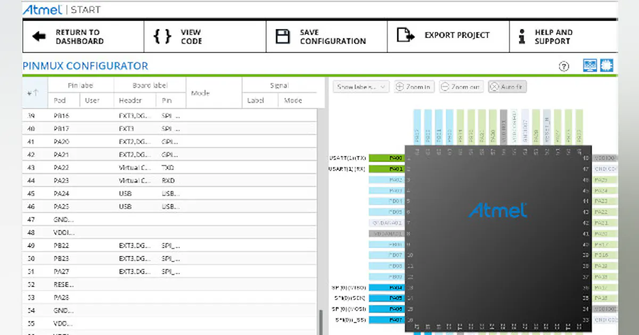The image size is (639, 335).
Task: Click Zoom out on the pin diagram
Action: pos(461,87)
